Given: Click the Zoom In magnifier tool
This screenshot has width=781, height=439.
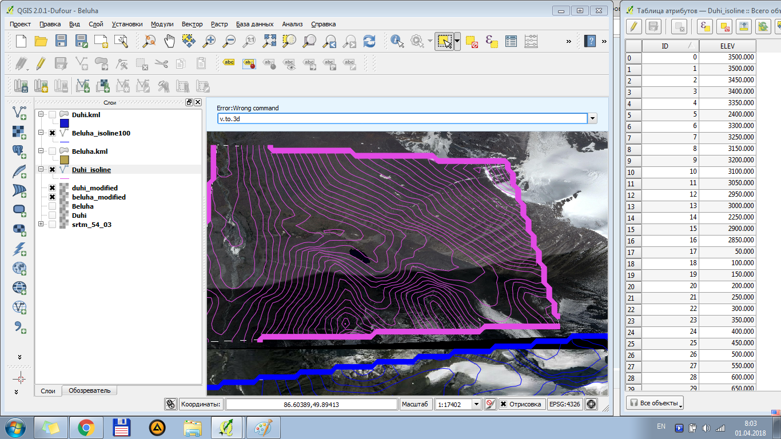Looking at the screenshot, I should 209,41.
